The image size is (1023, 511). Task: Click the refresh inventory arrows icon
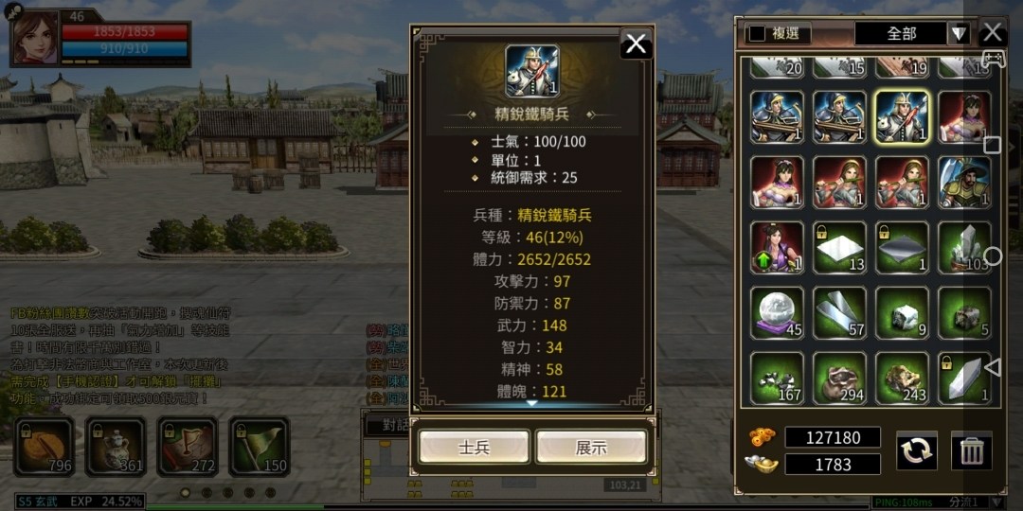coord(917,450)
